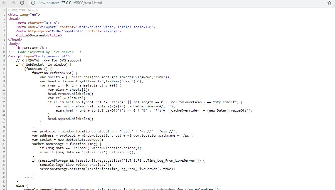Image resolution: width=335 pixels, height=190 pixels.
Task: Click the 'sessionStorage.setItem' line
Action: (x=107, y=169)
